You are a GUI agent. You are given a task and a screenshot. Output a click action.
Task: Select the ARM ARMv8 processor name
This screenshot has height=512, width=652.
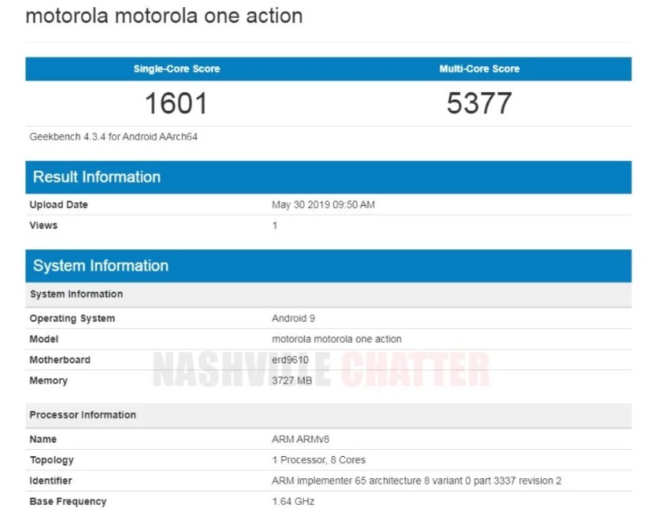point(296,440)
